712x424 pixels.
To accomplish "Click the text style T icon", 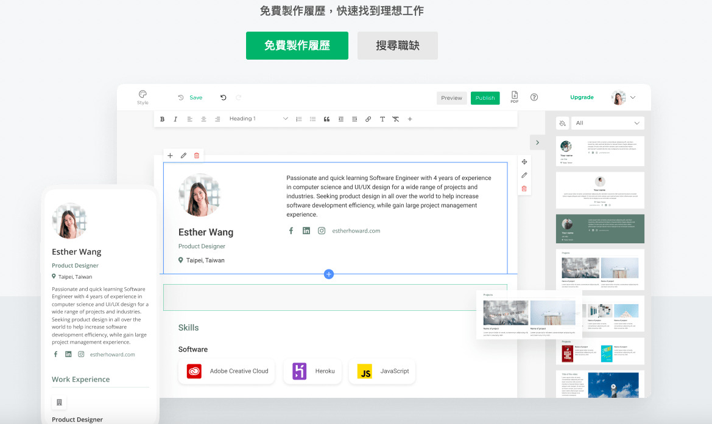I will [382, 119].
